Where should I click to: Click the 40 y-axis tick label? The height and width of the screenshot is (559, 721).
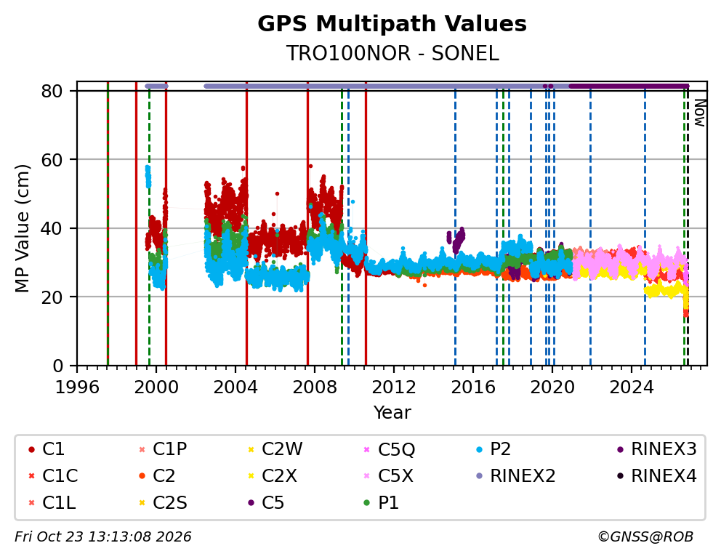coord(52,228)
